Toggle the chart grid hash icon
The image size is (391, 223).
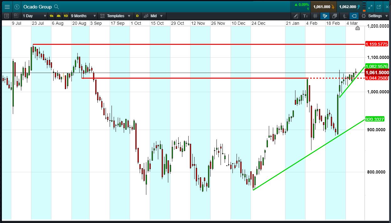(315, 16)
